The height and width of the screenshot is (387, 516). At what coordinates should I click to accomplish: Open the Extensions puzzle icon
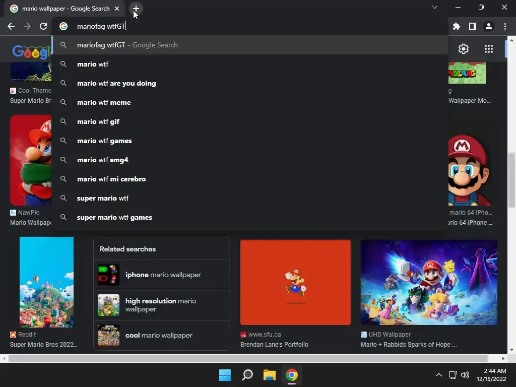pos(457,26)
